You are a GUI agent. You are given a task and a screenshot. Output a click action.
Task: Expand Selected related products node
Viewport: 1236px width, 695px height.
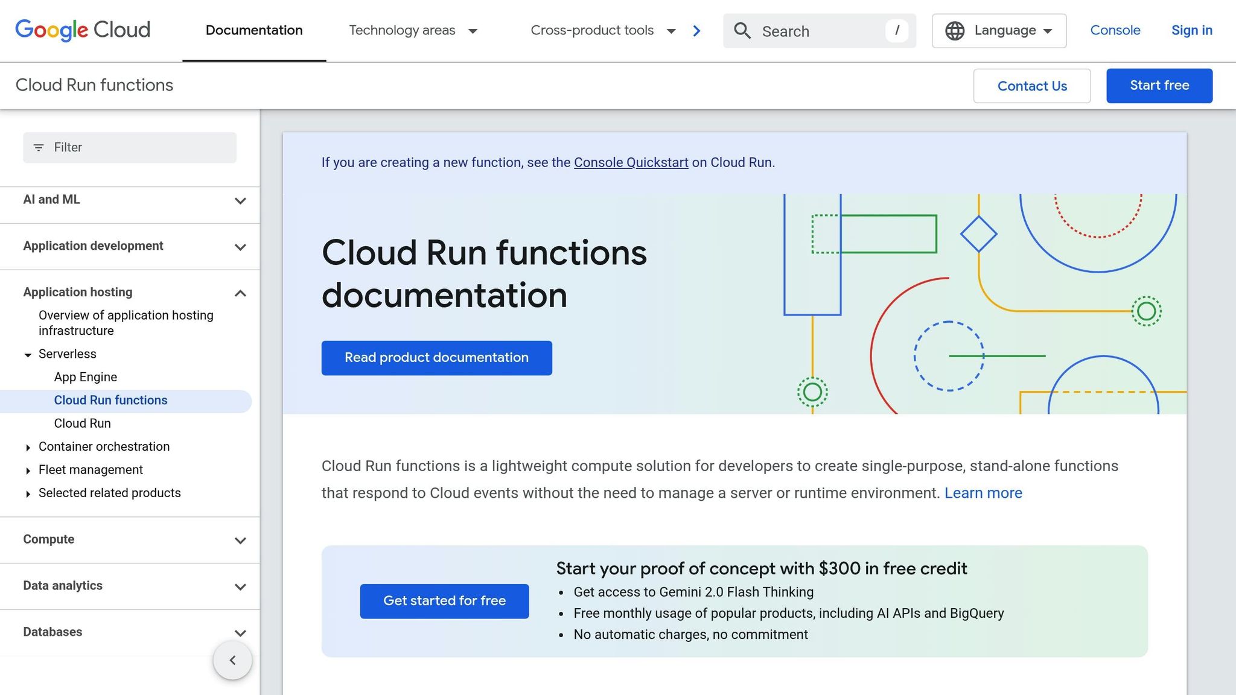(28, 494)
